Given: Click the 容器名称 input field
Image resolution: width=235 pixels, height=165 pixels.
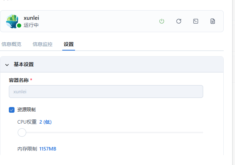Looking at the screenshot, I should [106, 92].
